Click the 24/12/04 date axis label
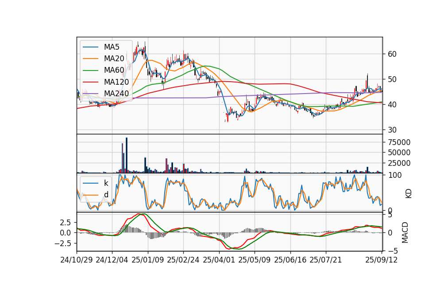 coord(112,260)
